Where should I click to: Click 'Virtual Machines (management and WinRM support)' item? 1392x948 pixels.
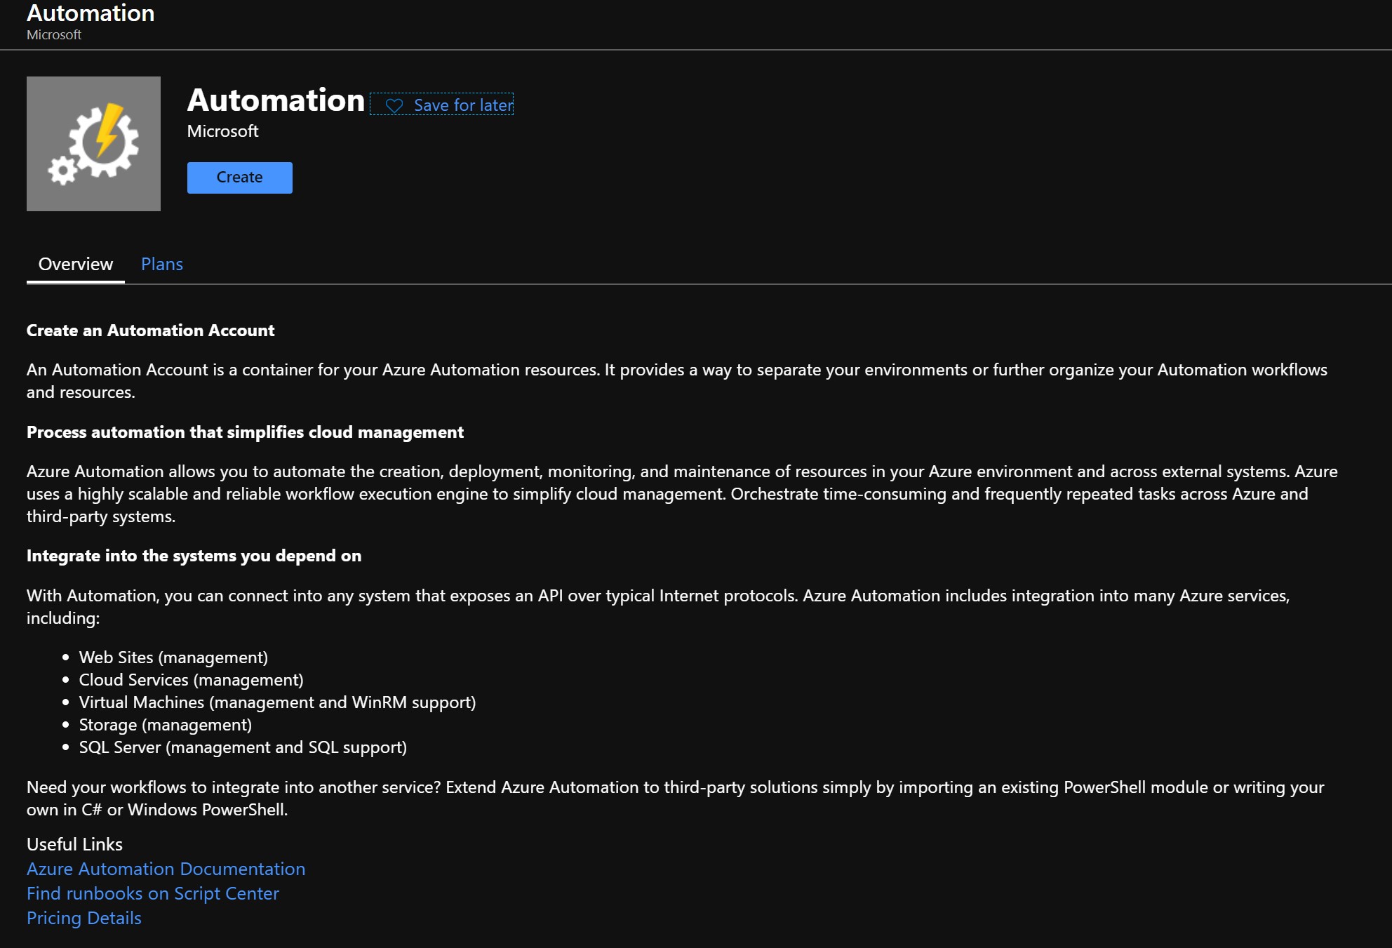click(x=278, y=702)
